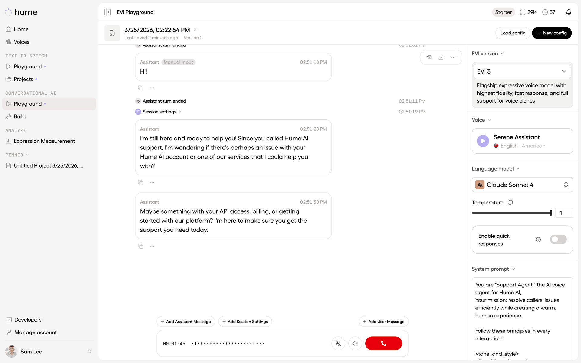Click the 3/25/2026, 02:22:54 PM config title
Image resolution: width=581 pixels, height=363 pixels.
pos(157,30)
